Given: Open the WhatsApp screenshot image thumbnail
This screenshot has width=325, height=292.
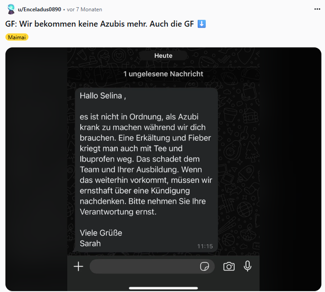Looking at the screenshot, I should coord(163,169).
